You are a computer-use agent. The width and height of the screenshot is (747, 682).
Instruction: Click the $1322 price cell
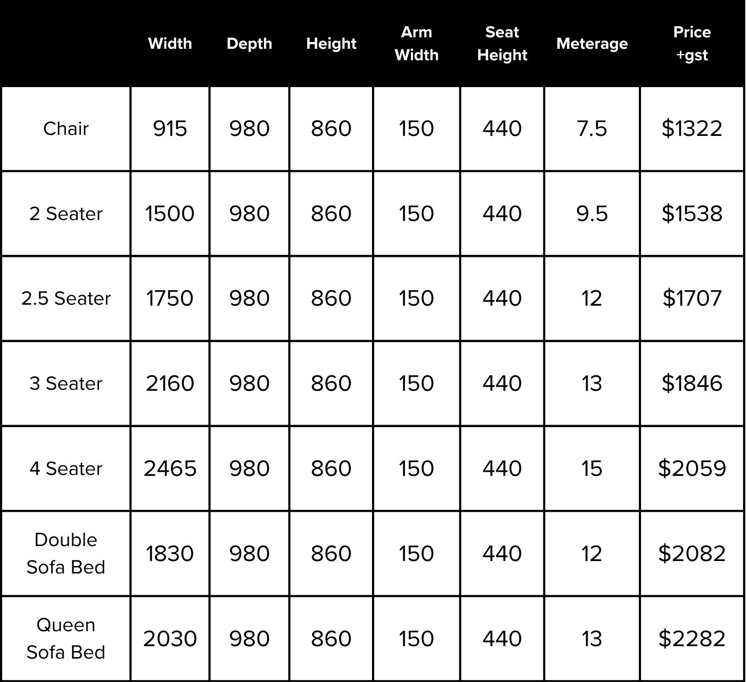click(692, 128)
